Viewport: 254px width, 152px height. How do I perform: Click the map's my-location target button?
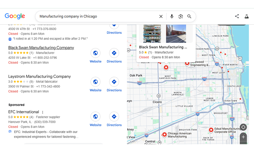(x=243, y=127)
